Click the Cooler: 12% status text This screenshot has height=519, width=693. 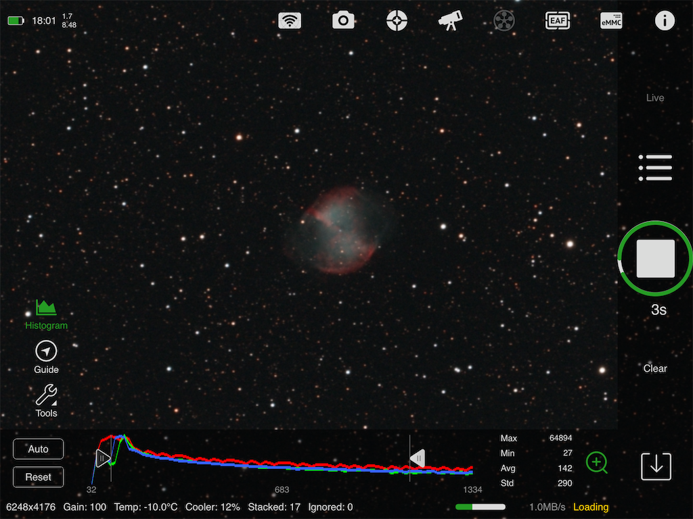coord(213,507)
